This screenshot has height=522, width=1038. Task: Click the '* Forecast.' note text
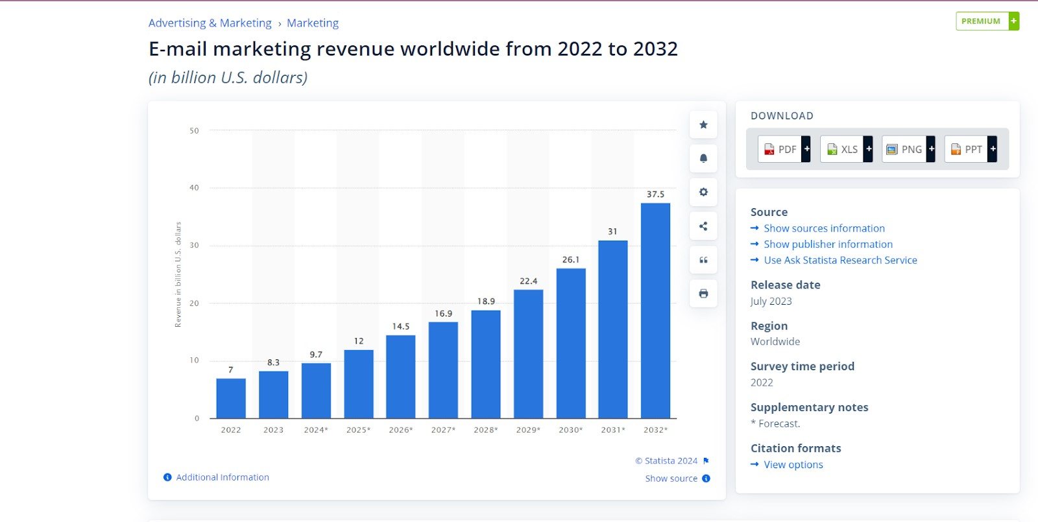775,424
